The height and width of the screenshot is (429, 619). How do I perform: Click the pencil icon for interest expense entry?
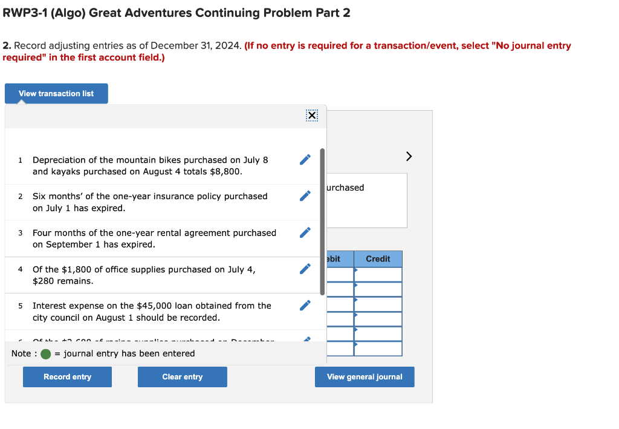point(305,304)
